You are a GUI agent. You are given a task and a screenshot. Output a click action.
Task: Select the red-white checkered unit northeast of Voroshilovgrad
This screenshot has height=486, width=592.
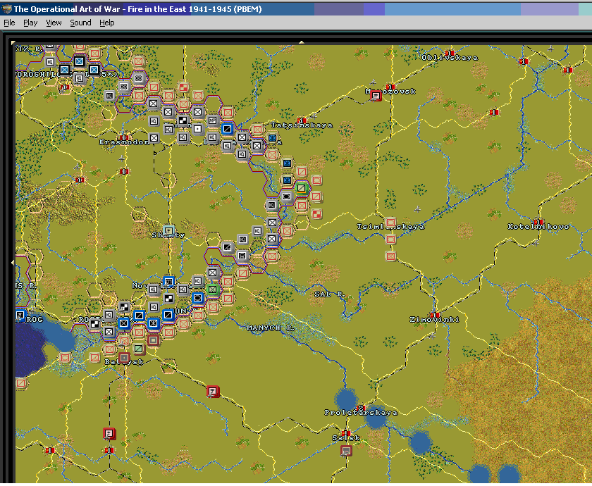[x=183, y=87]
